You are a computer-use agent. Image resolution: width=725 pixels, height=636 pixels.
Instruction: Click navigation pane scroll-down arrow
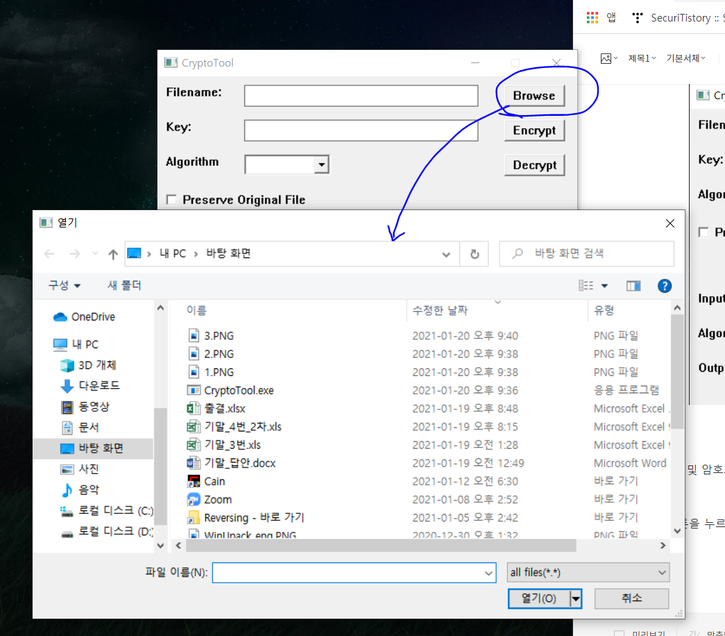[x=160, y=546]
